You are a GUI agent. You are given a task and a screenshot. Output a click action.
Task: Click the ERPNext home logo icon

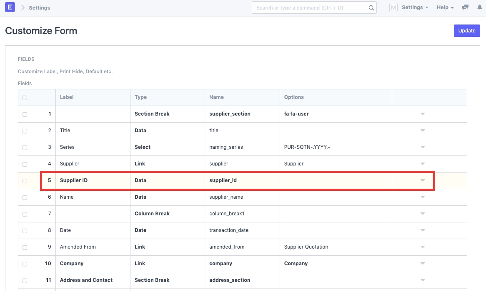10,7
